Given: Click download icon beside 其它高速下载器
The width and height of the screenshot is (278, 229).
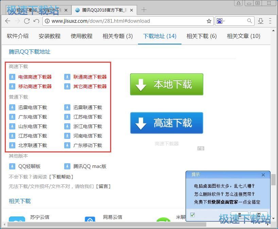Looking at the screenshot, I should [x=67, y=86].
